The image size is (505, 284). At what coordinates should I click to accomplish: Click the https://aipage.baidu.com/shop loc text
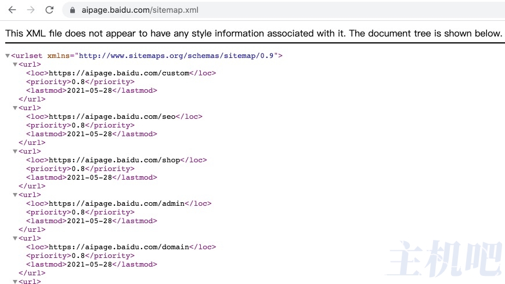(x=114, y=160)
